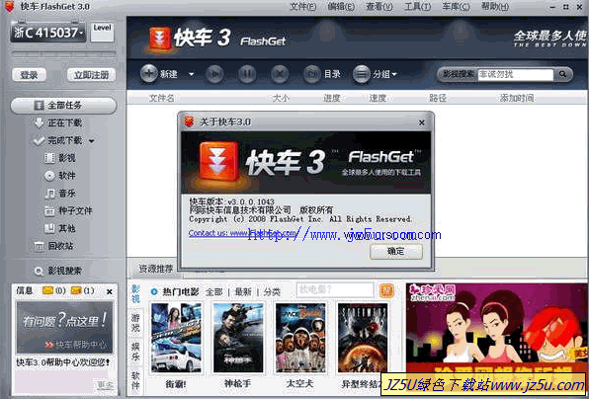
Task: Open the 工具(T) menu
Action: point(417,7)
